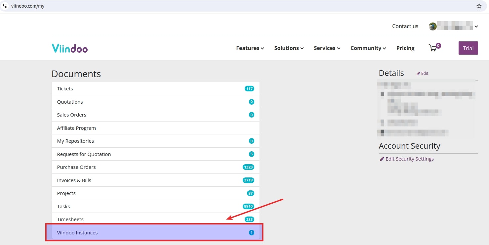
Task: Click the Viindoo logo
Action: 70,48
